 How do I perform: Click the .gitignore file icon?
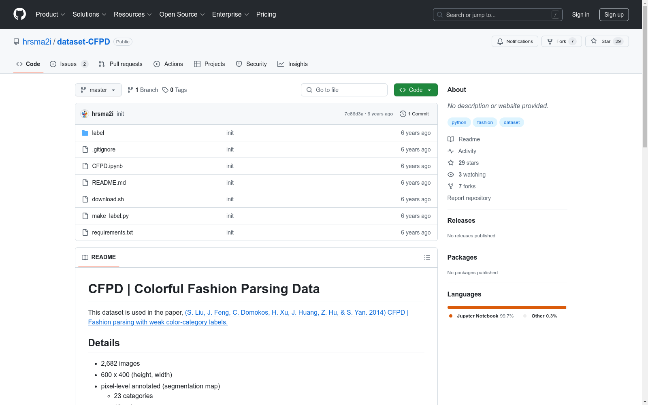(x=85, y=149)
